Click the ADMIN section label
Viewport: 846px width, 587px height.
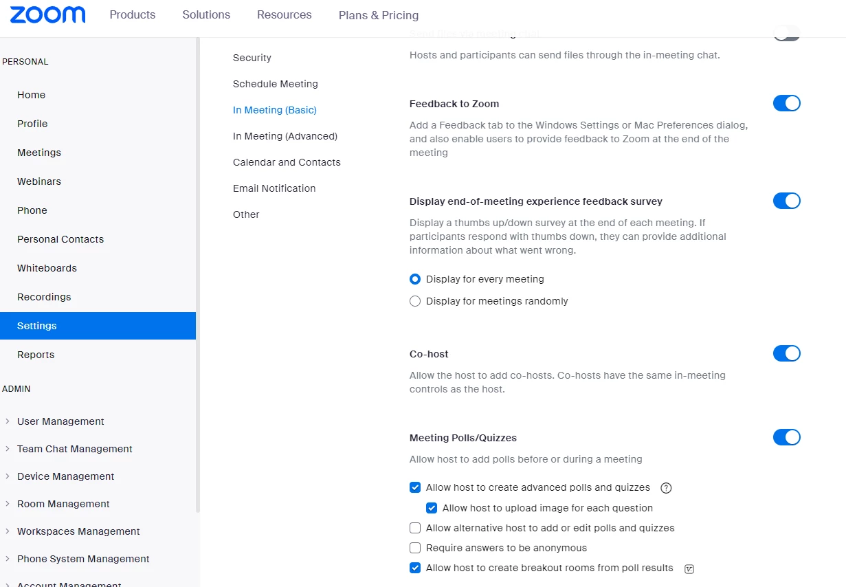click(x=16, y=389)
